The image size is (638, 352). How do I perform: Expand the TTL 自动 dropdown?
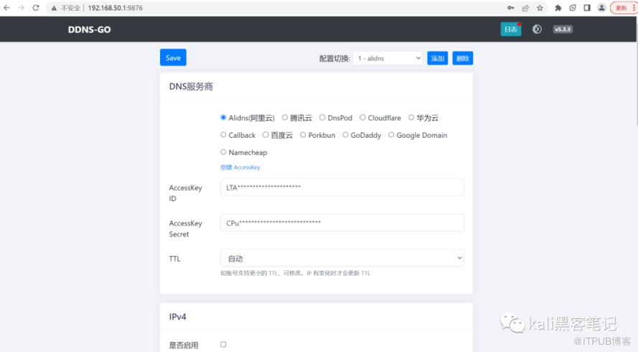coord(342,258)
